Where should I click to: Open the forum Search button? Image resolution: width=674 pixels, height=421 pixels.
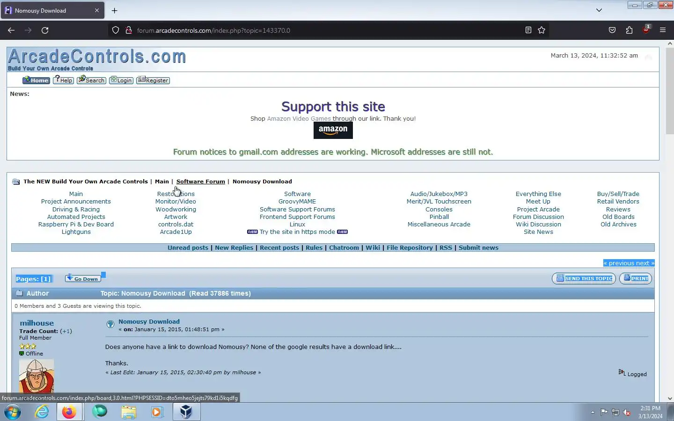click(x=91, y=80)
